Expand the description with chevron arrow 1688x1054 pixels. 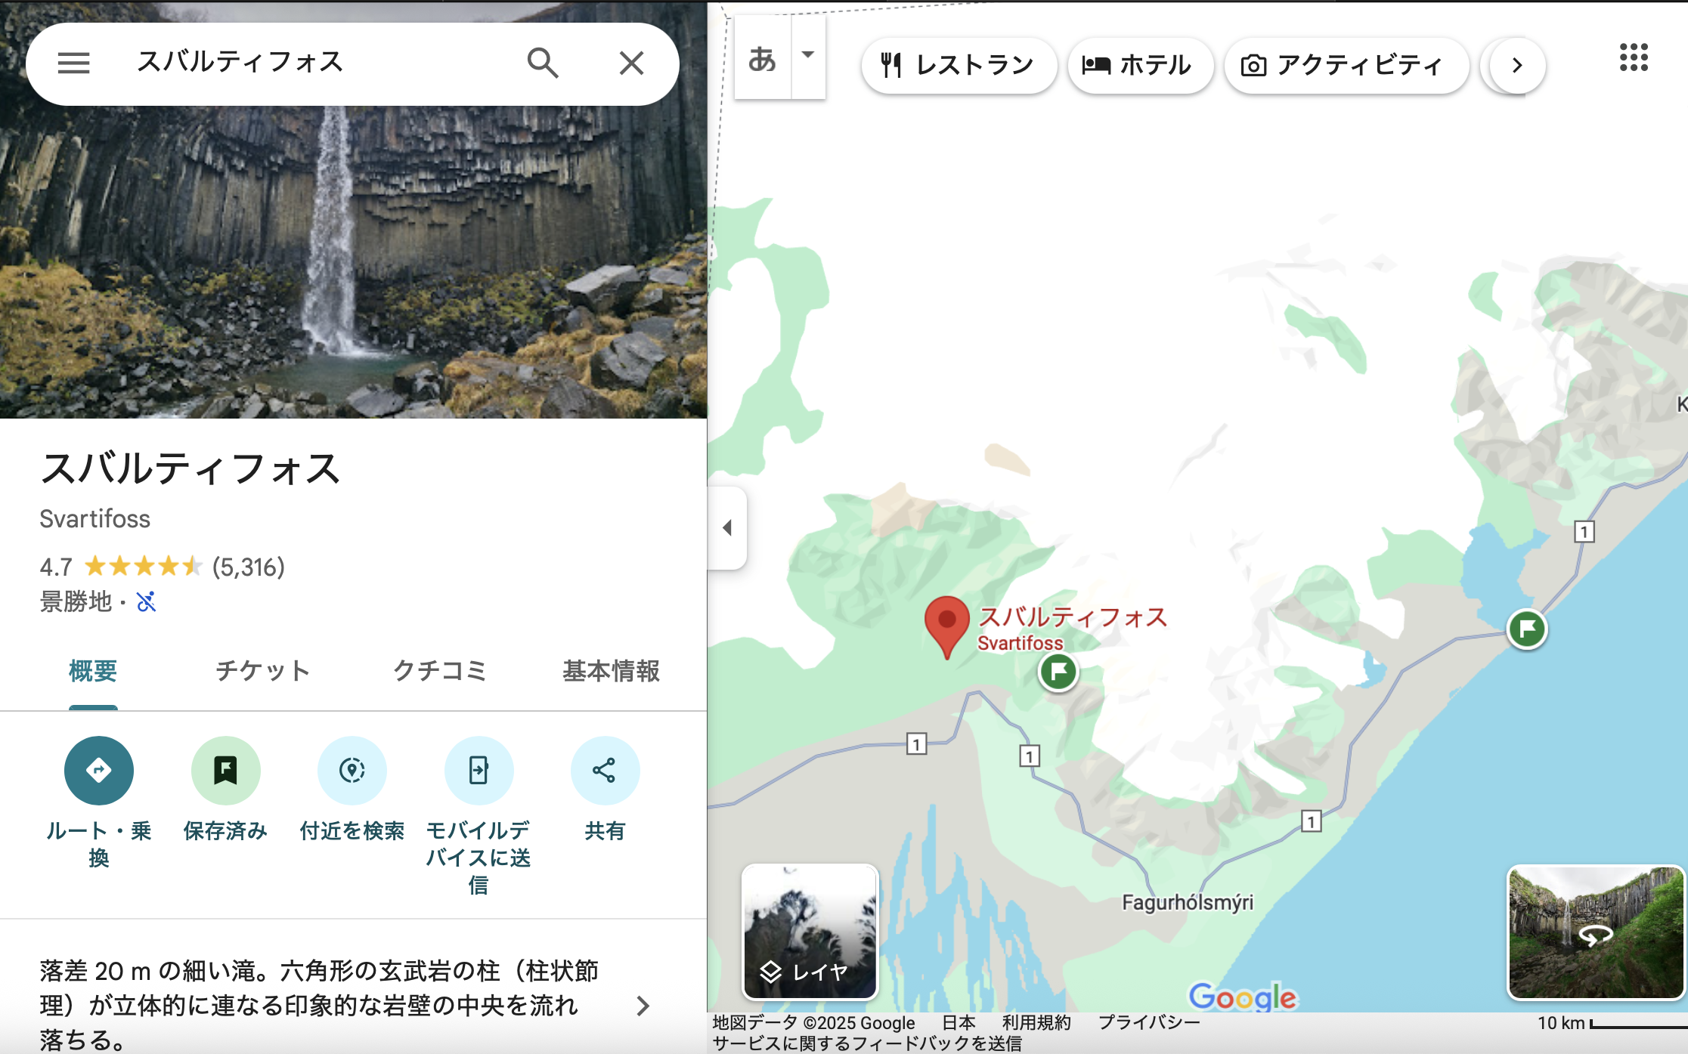[x=643, y=1006]
